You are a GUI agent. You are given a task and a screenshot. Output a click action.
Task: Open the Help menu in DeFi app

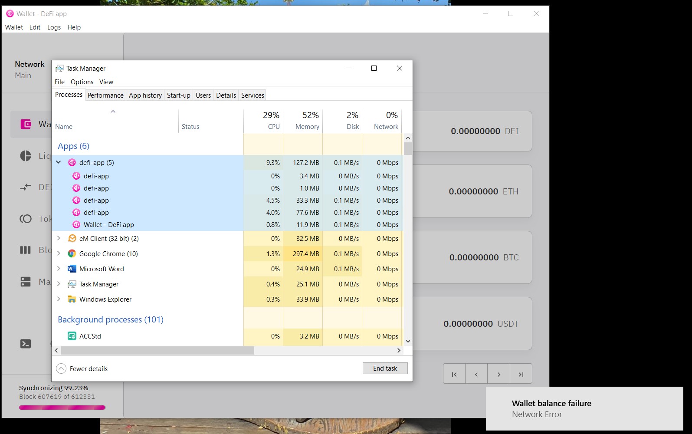74,27
